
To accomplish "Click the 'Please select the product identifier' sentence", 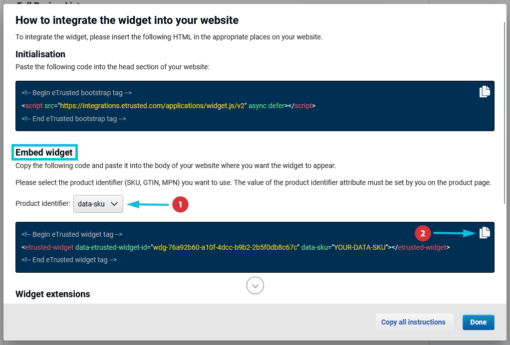I will coord(254,182).
